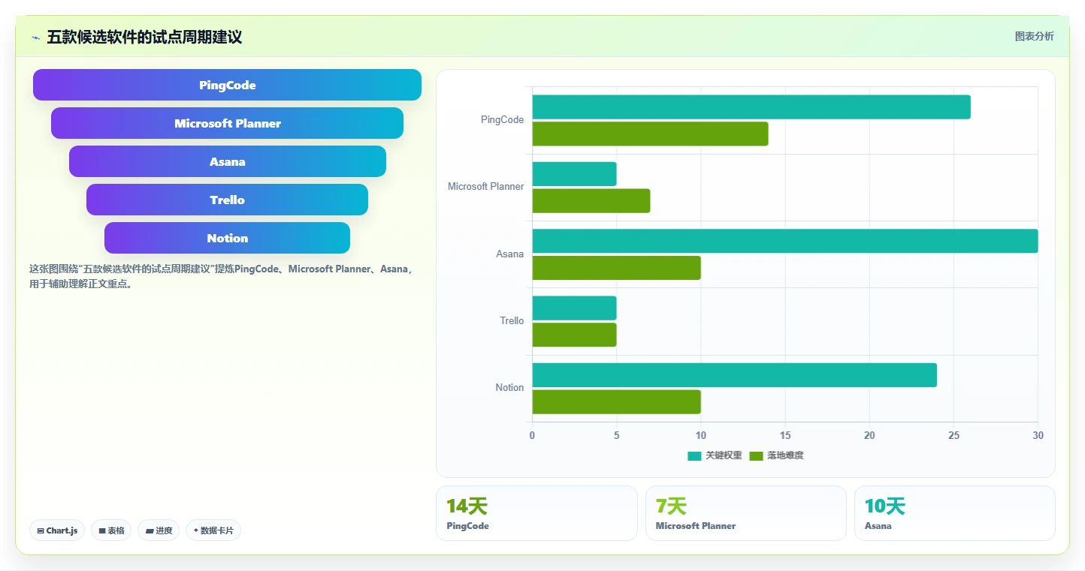Click the 数据卡片 tag chip

coord(213,530)
